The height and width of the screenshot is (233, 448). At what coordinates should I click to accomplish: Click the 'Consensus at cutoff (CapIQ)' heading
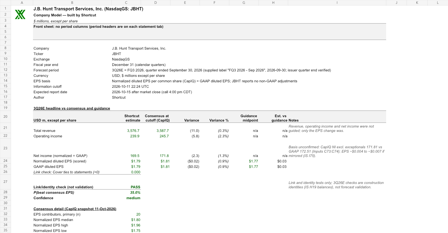point(157,118)
